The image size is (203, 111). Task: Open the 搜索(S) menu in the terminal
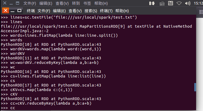pyautogui.click(x=91, y=11)
